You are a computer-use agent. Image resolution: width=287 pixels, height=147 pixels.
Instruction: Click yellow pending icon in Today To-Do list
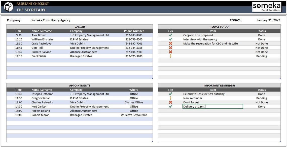click(170, 56)
